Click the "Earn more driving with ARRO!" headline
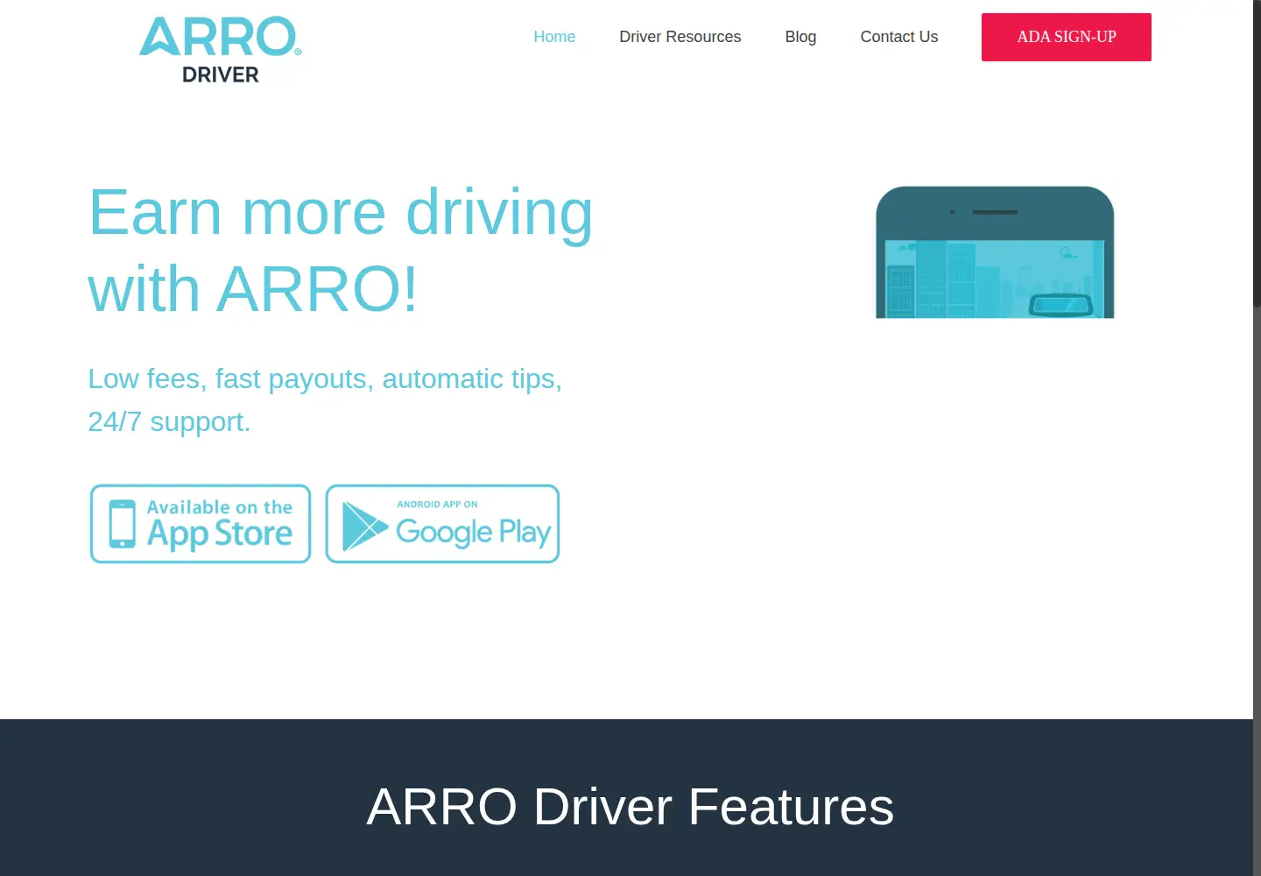Image resolution: width=1261 pixels, height=876 pixels. coord(341,251)
